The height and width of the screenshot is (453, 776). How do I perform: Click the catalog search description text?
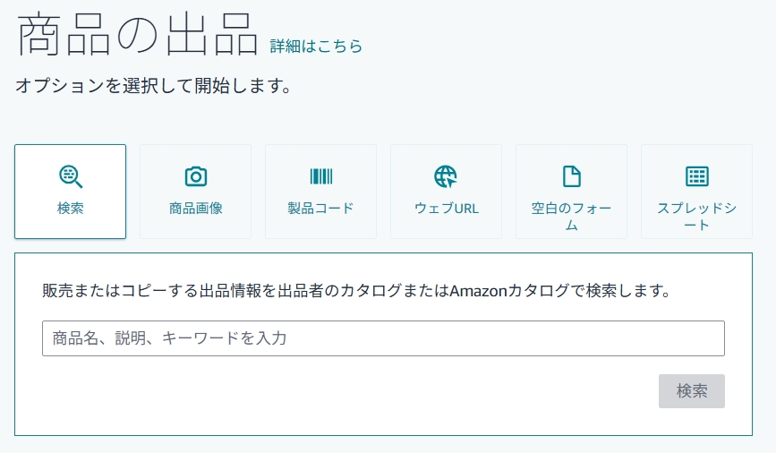(x=356, y=291)
